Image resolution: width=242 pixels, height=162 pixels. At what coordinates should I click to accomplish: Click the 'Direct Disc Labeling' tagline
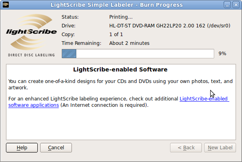click(x=31, y=55)
